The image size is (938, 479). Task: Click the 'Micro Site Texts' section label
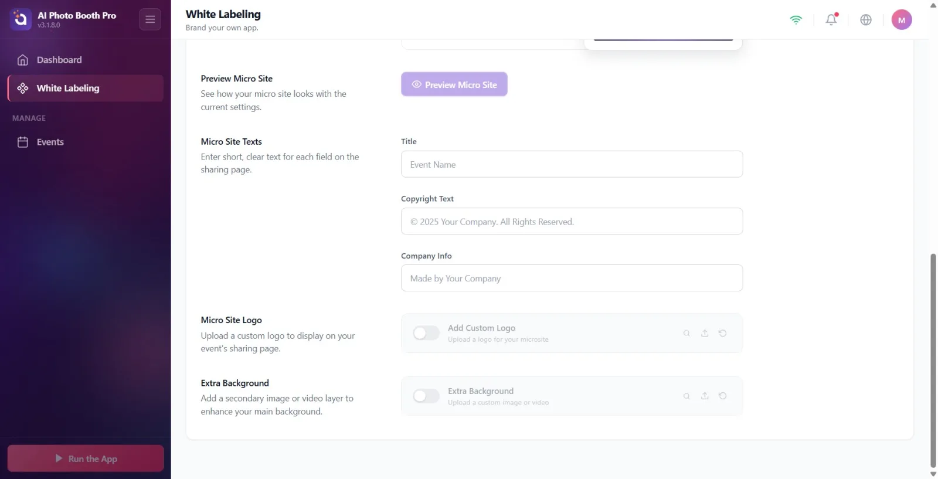click(x=231, y=141)
